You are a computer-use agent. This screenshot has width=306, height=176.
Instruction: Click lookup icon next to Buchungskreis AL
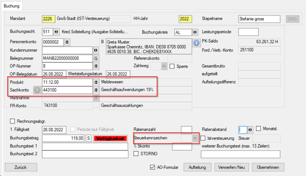point(195,32)
